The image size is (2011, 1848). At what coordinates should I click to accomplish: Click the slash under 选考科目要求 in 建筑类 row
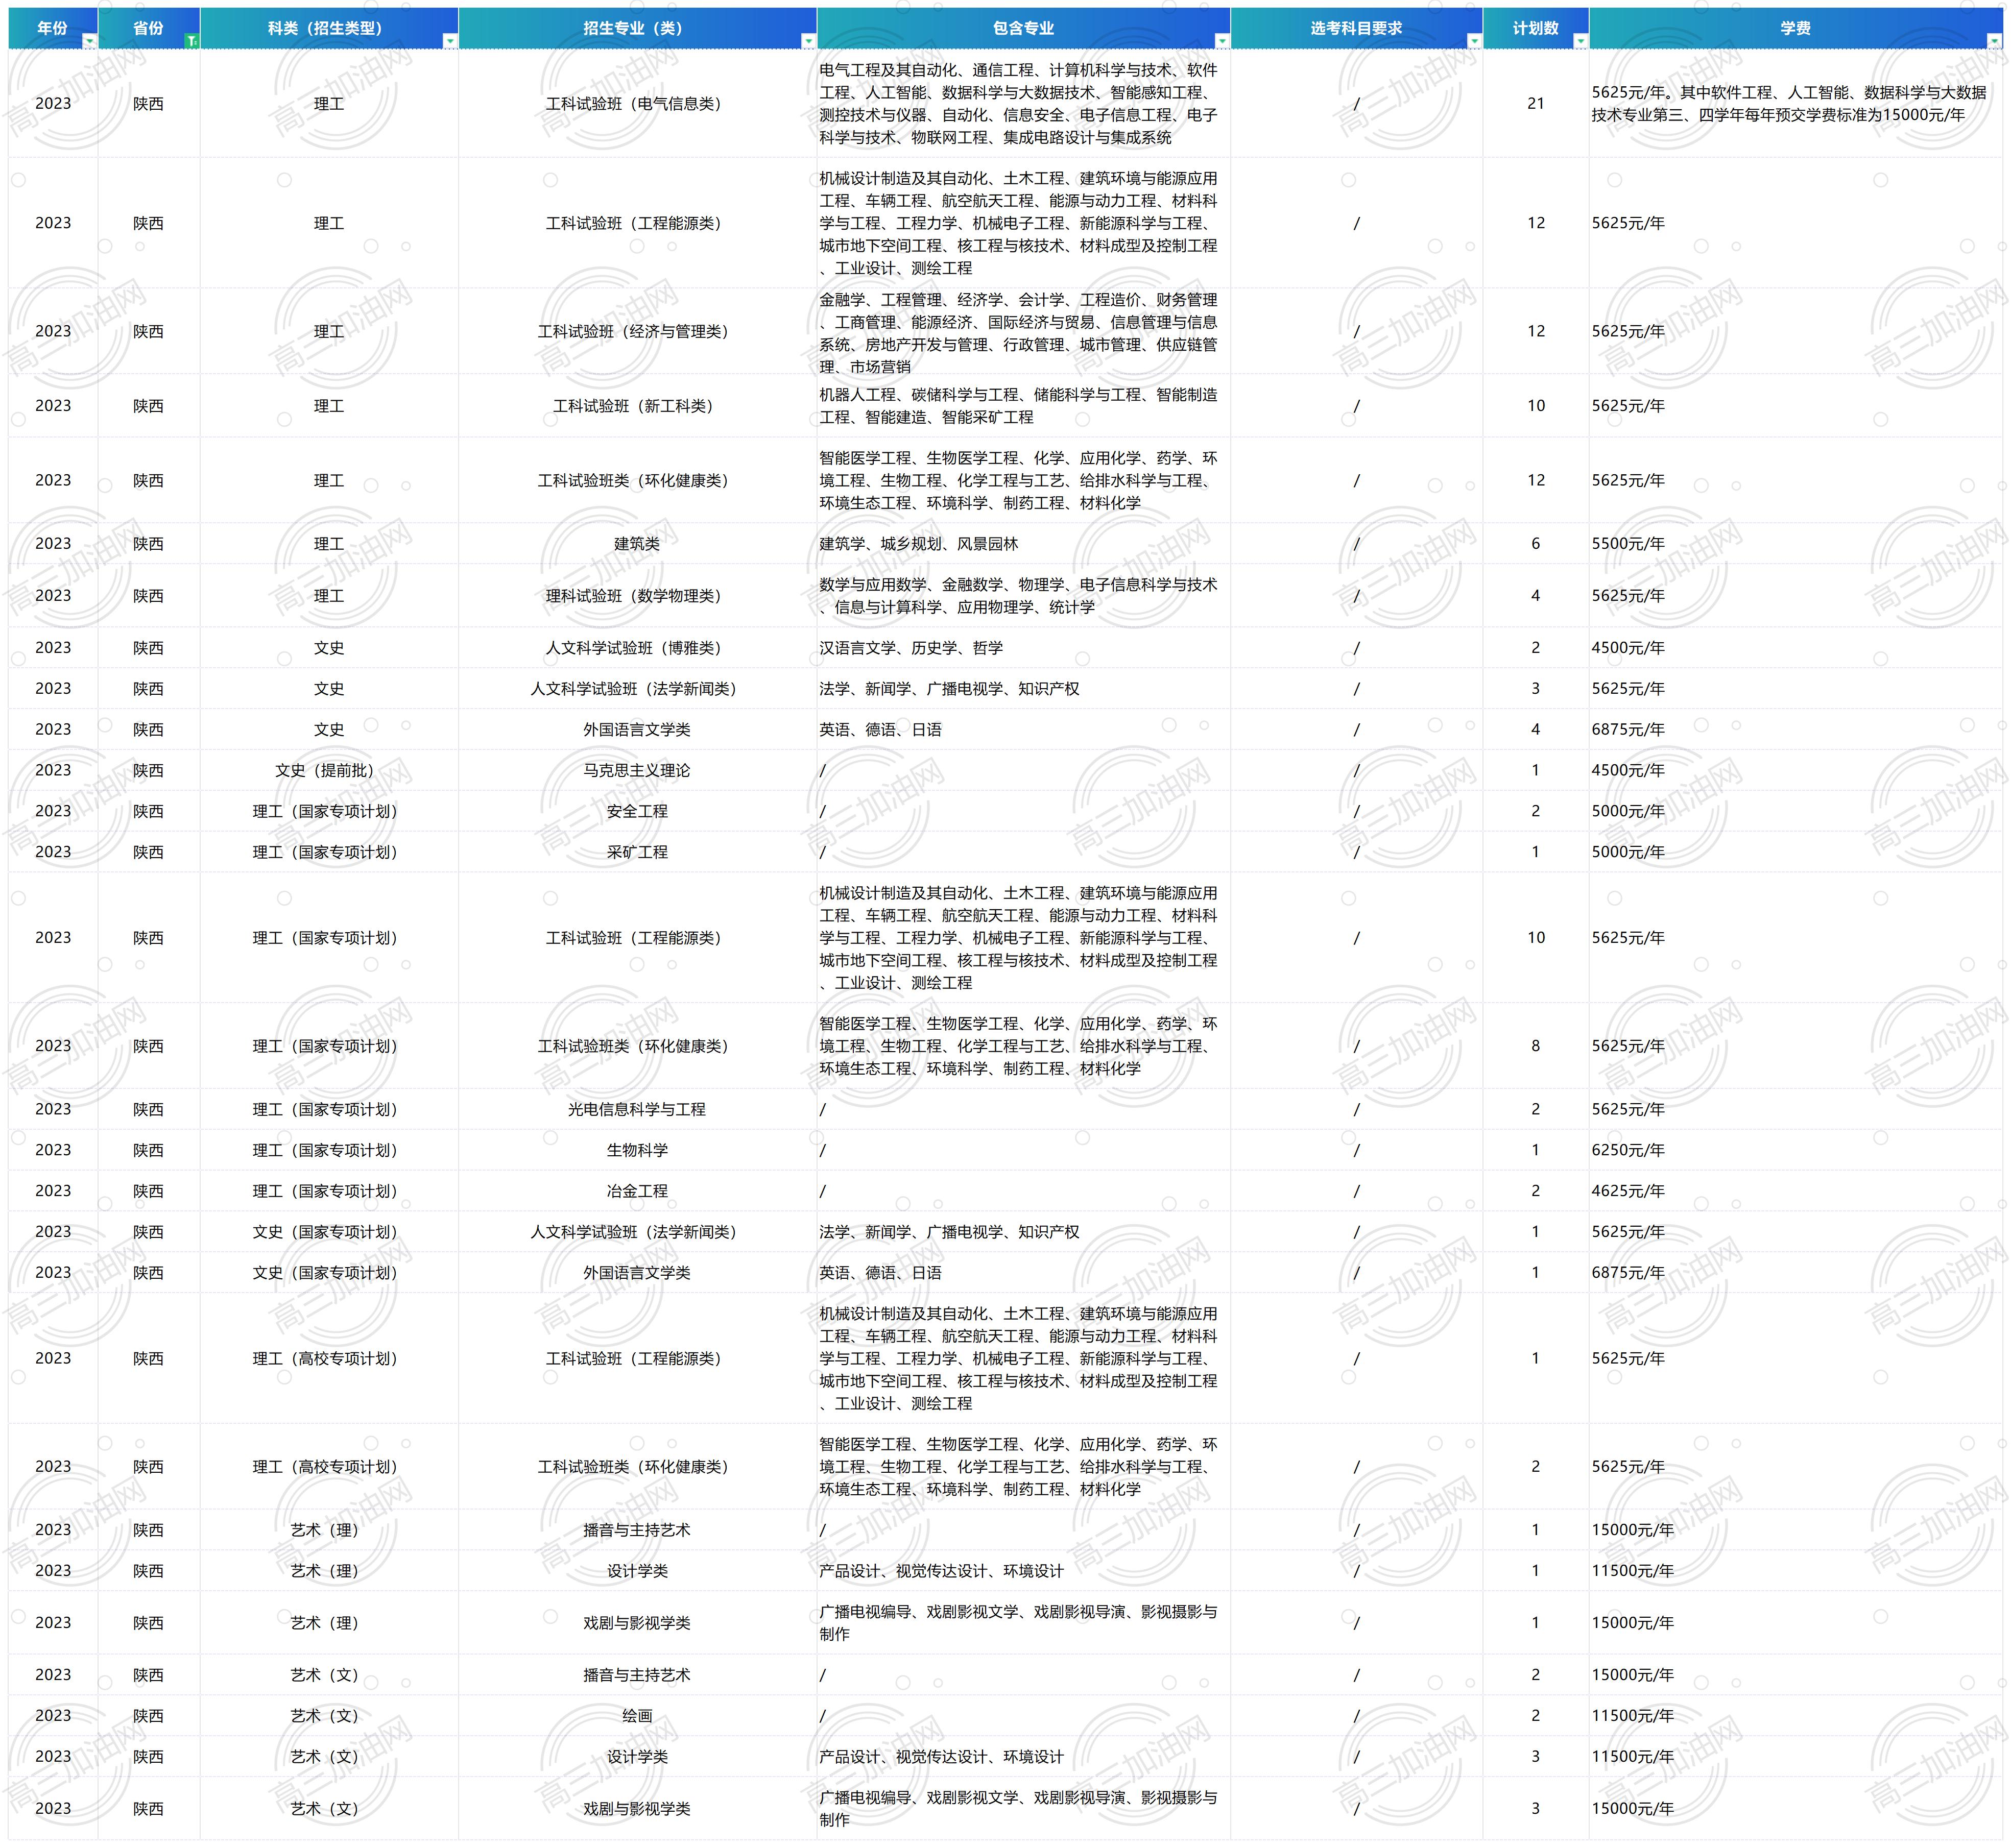(1357, 544)
